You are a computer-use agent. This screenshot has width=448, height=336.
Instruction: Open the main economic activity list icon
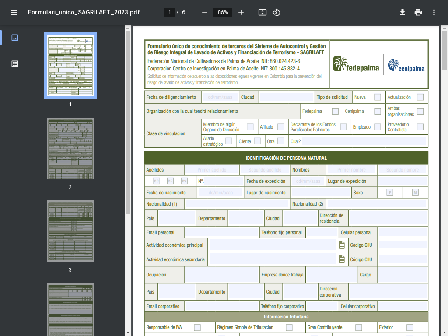pyautogui.click(x=342, y=245)
